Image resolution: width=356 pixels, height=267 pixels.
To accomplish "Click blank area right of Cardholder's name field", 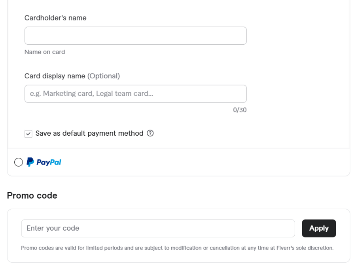I will coord(297,36).
